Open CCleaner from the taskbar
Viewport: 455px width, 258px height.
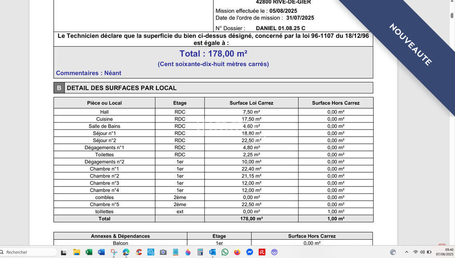(x=139, y=252)
